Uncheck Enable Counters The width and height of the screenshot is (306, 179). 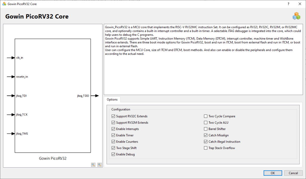(x=113, y=142)
